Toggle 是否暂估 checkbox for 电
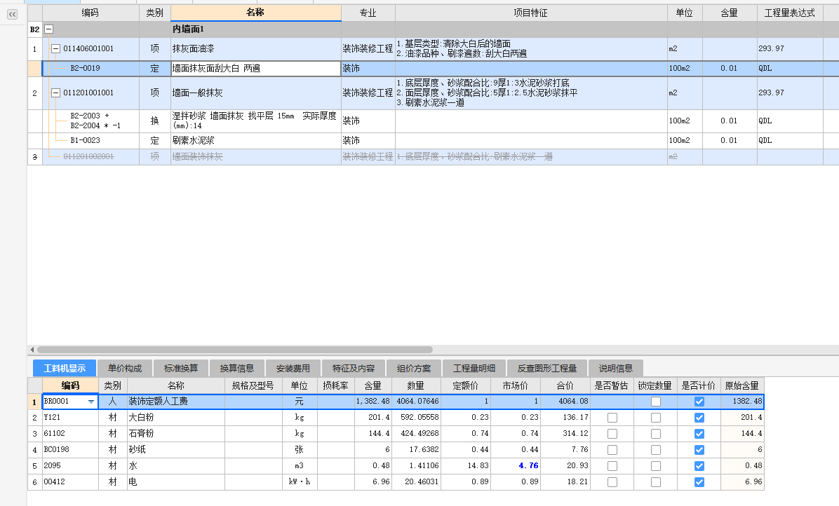Viewport: 839px width, 506px height. (x=612, y=482)
